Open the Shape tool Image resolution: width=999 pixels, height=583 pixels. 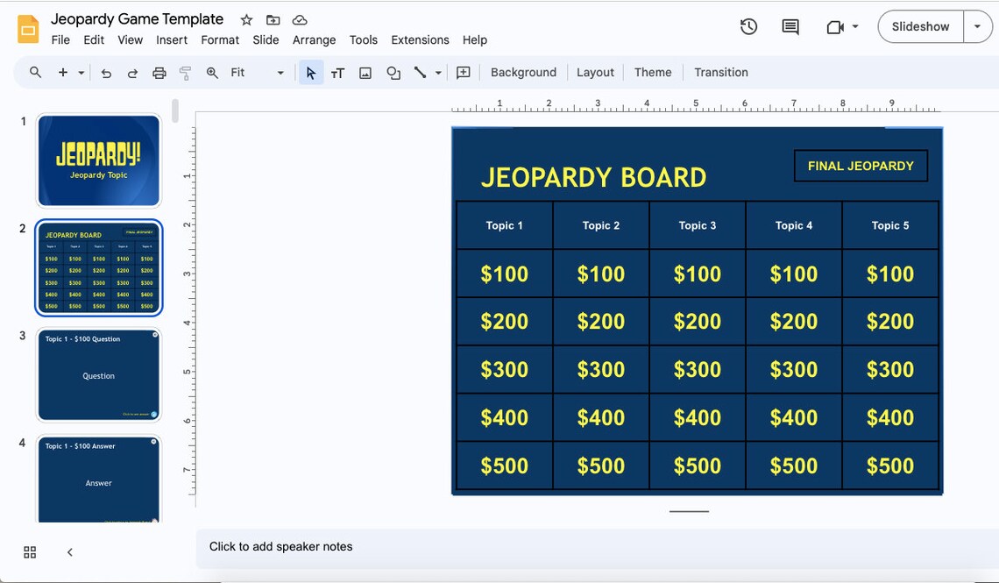393,73
